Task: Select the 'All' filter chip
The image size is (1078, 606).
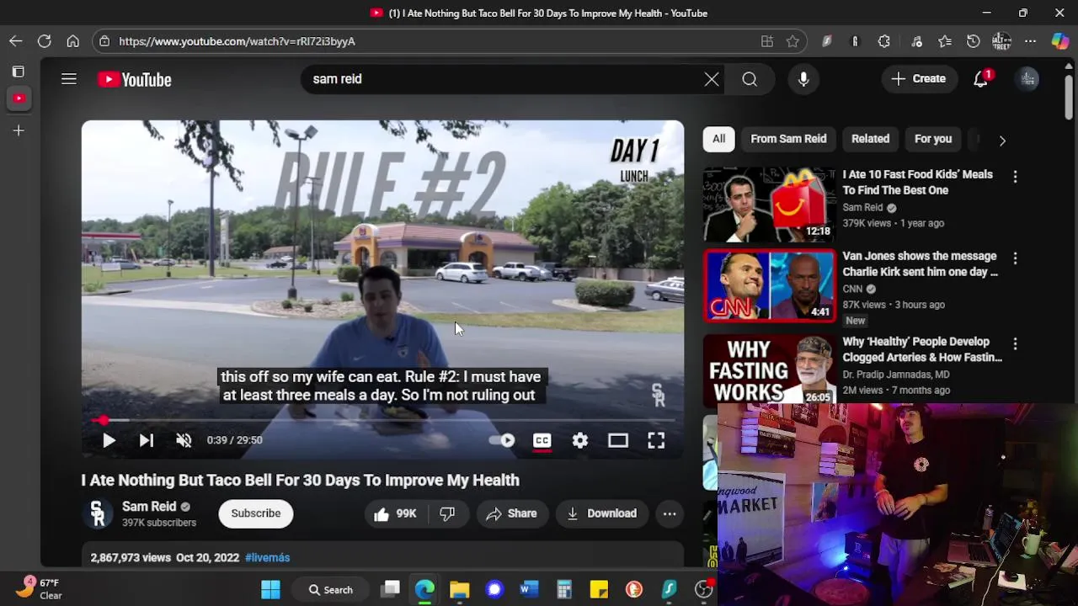Action: tap(718, 139)
